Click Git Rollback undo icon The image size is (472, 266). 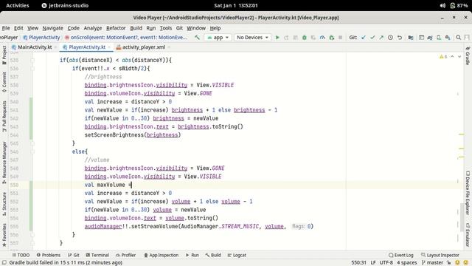pos(400,38)
